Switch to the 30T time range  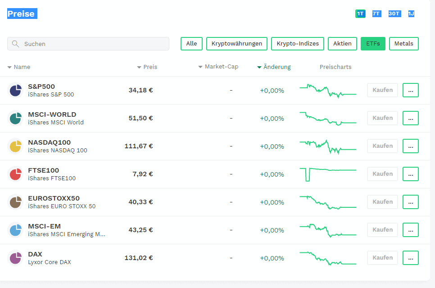(x=394, y=14)
